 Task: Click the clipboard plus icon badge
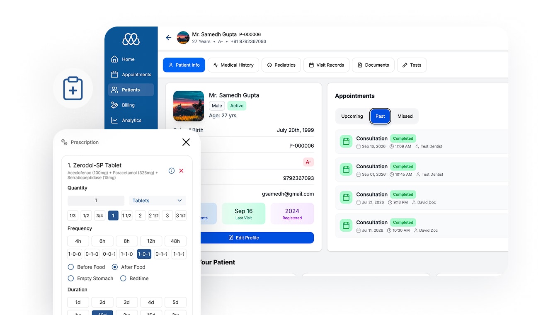(73, 88)
